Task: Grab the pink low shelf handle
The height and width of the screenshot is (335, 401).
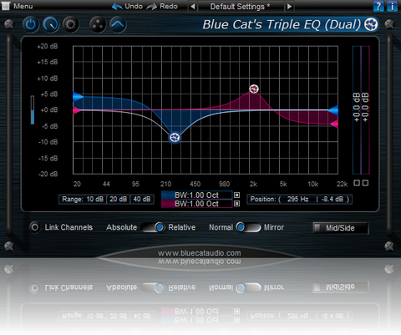Action: (x=76, y=110)
